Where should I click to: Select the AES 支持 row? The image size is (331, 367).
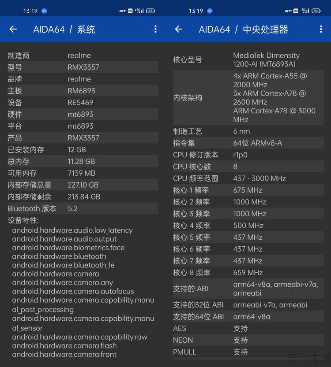click(x=248, y=328)
